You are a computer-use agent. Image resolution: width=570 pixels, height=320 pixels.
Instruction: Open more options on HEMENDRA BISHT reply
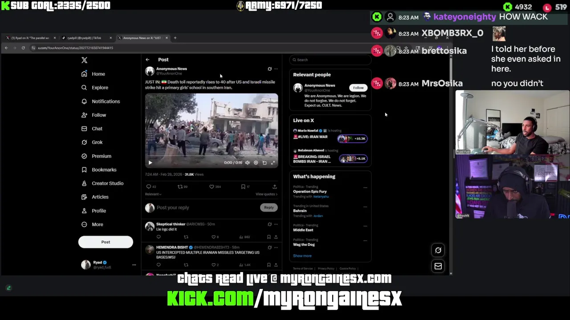click(x=276, y=248)
